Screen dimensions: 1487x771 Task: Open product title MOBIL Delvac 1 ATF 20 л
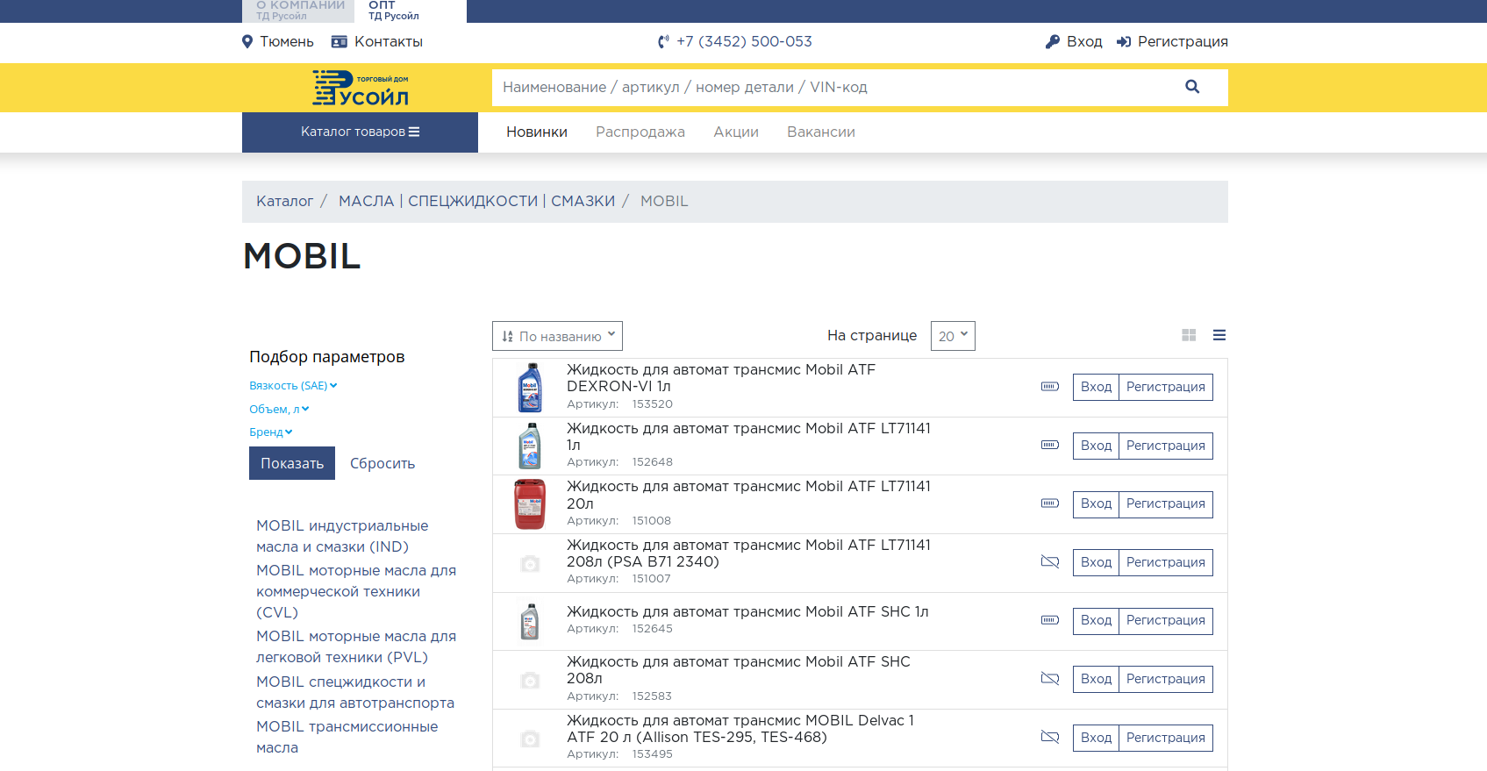pos(740,729)
